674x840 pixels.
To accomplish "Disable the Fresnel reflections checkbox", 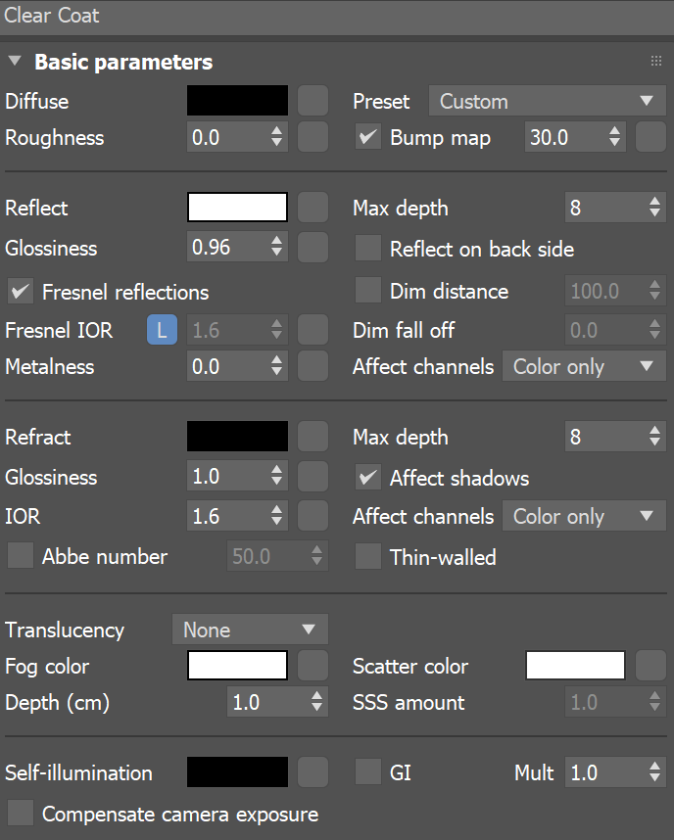I will tap(21, 291).
